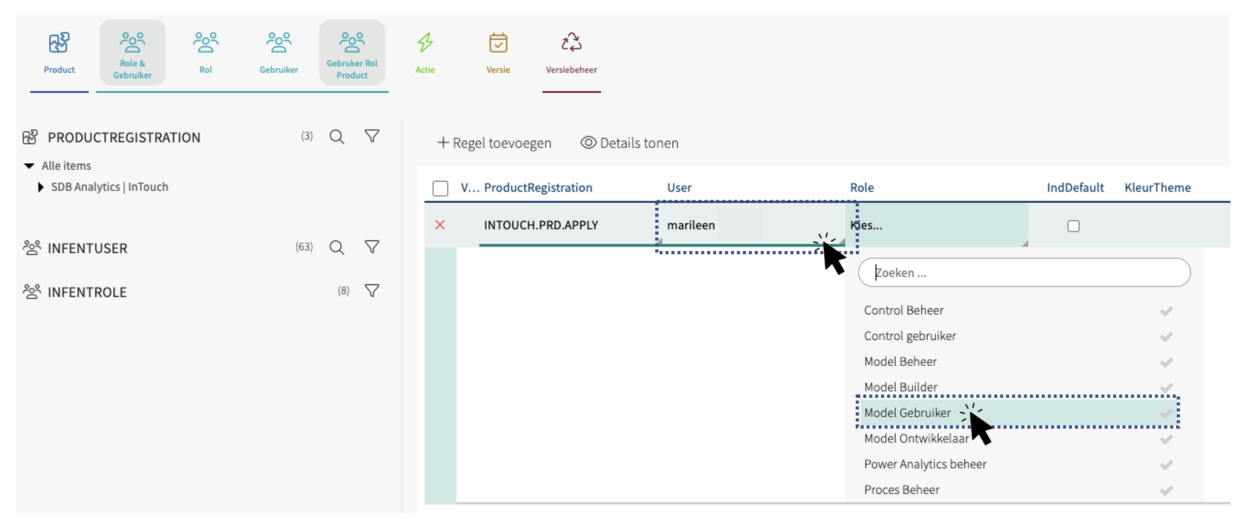Open the User dropdown showing marileen
The width and height of the screenshot is (1258, 523).
click(750, 225)
